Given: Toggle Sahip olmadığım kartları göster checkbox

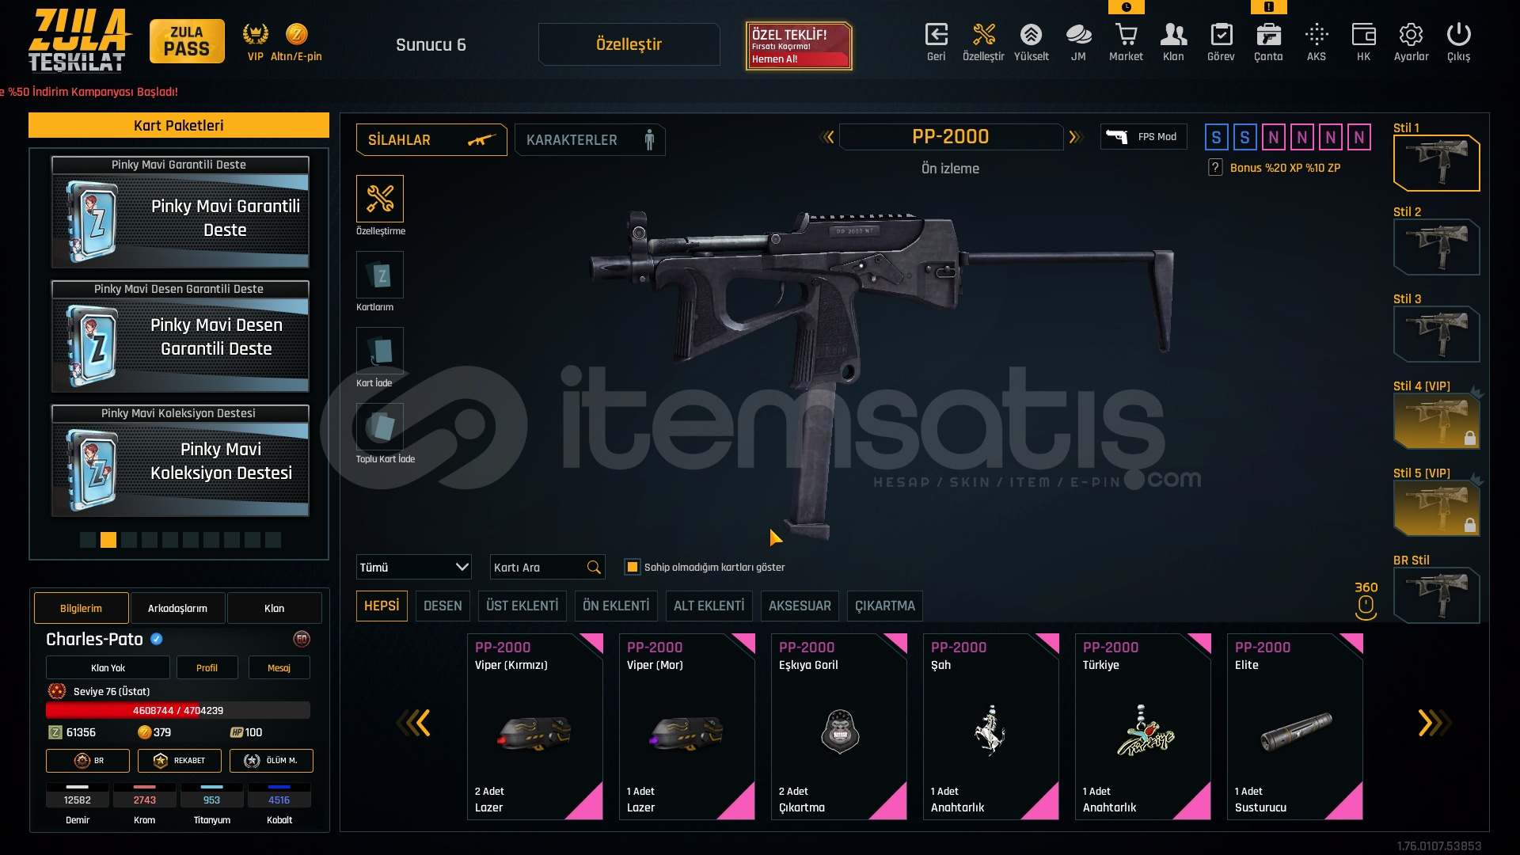Looking at the screenshot, I should (632, 567).
